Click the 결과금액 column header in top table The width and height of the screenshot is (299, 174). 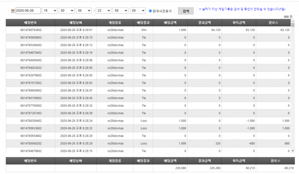[204, 23]
